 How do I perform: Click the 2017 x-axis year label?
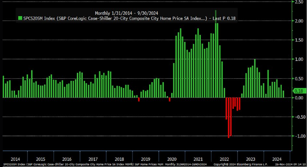pos(93,159)
